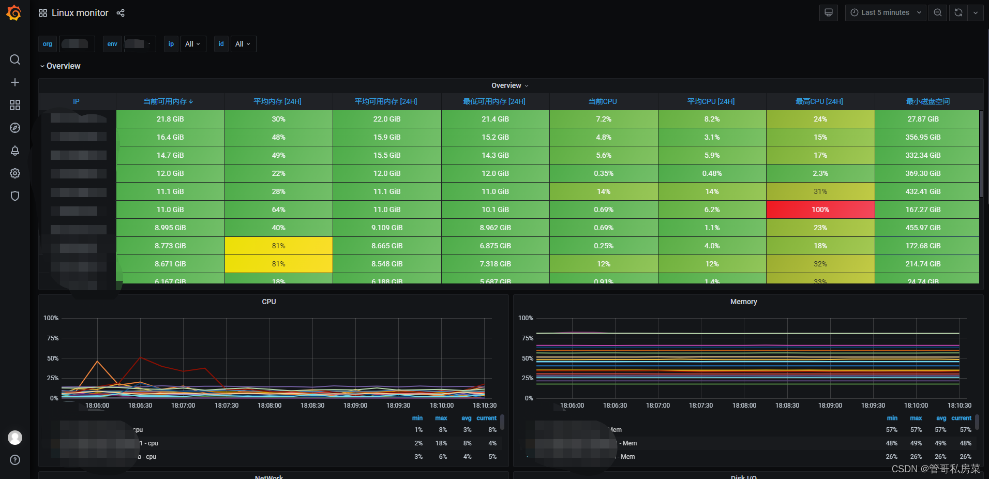Screen dimensions: 989x479
Task: Search dashboards with the magnifier icon
Action: pyautogui.click(x=15, y=59)
